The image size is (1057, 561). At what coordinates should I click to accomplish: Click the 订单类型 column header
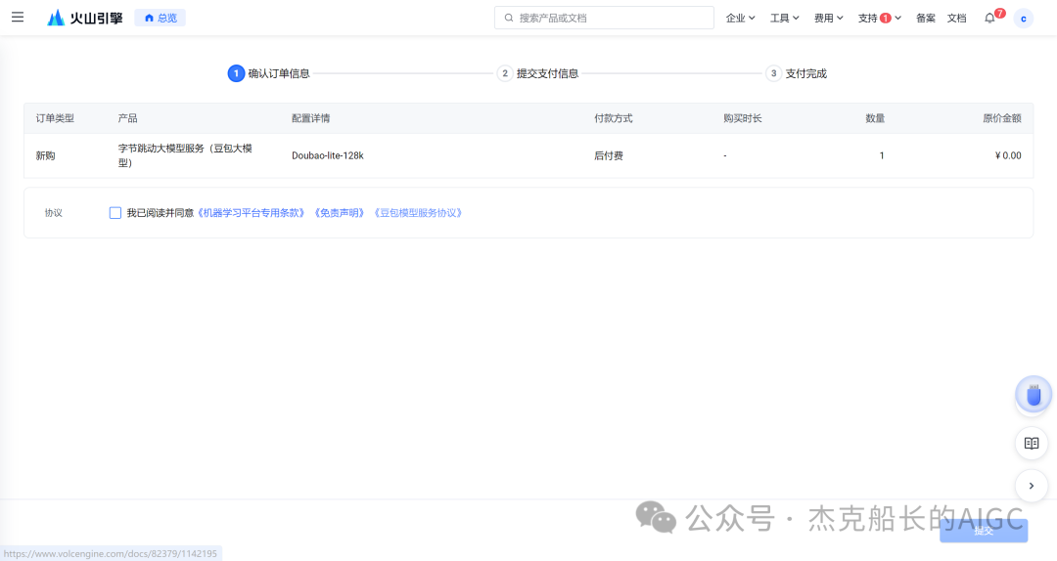click(x=55, y=118)
